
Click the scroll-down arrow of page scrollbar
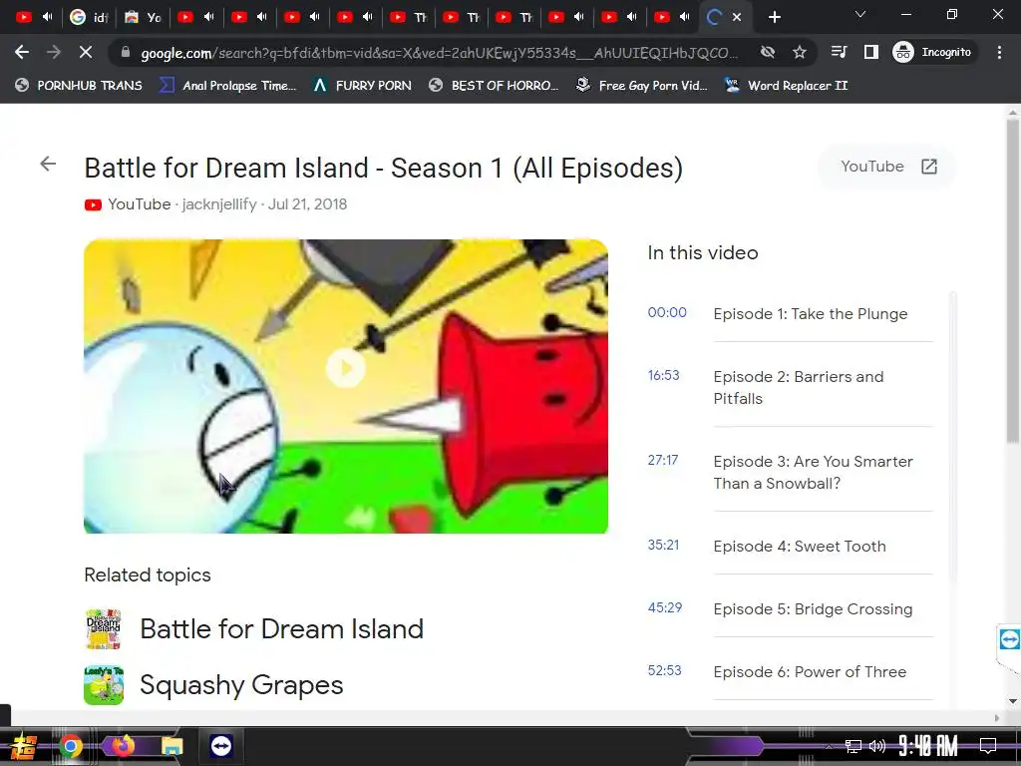coord(1013,701)
